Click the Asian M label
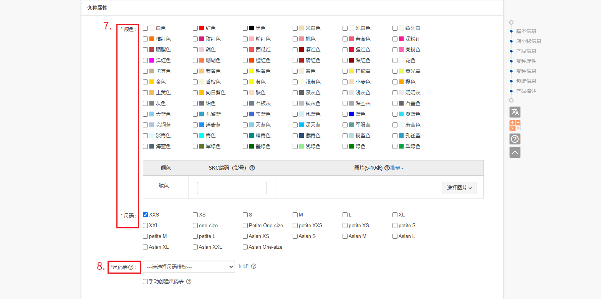Screen dimensions: 601x299 coord(358,236)
